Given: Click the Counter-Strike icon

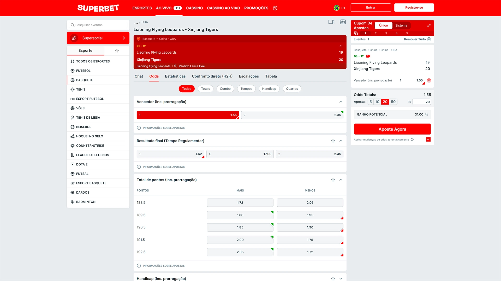Looking at the screenshot, I should 73,146.
